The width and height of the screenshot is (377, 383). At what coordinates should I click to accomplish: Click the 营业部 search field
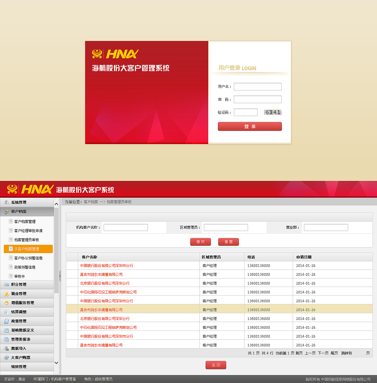[326, 227]
